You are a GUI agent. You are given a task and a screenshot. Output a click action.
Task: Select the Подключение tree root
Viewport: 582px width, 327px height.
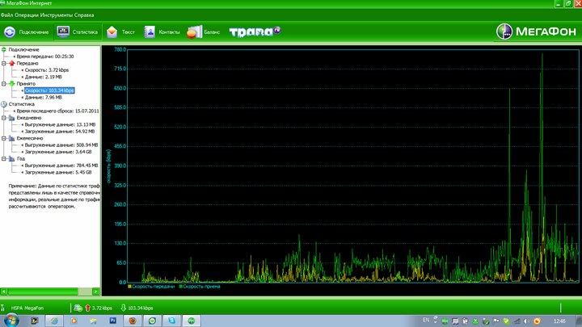(x=23, y=50)
